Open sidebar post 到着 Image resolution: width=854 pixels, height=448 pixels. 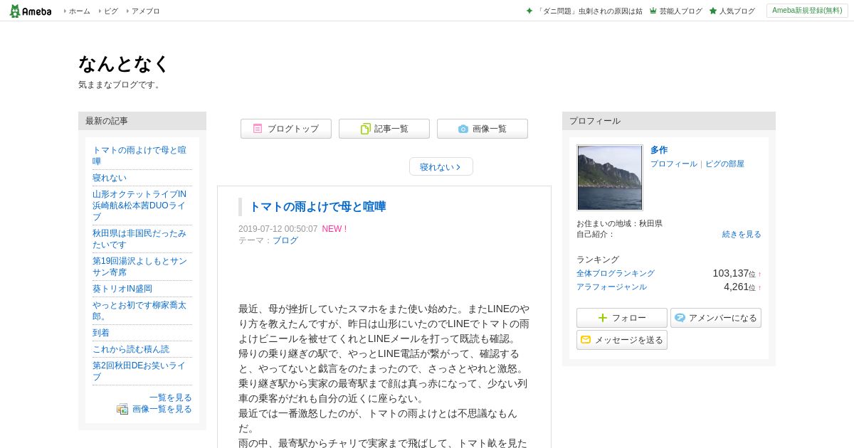[x=101, y=333]
